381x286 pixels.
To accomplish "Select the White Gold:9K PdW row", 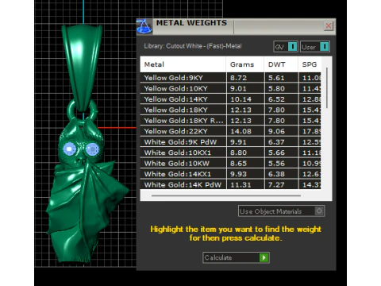I will 230,142.
